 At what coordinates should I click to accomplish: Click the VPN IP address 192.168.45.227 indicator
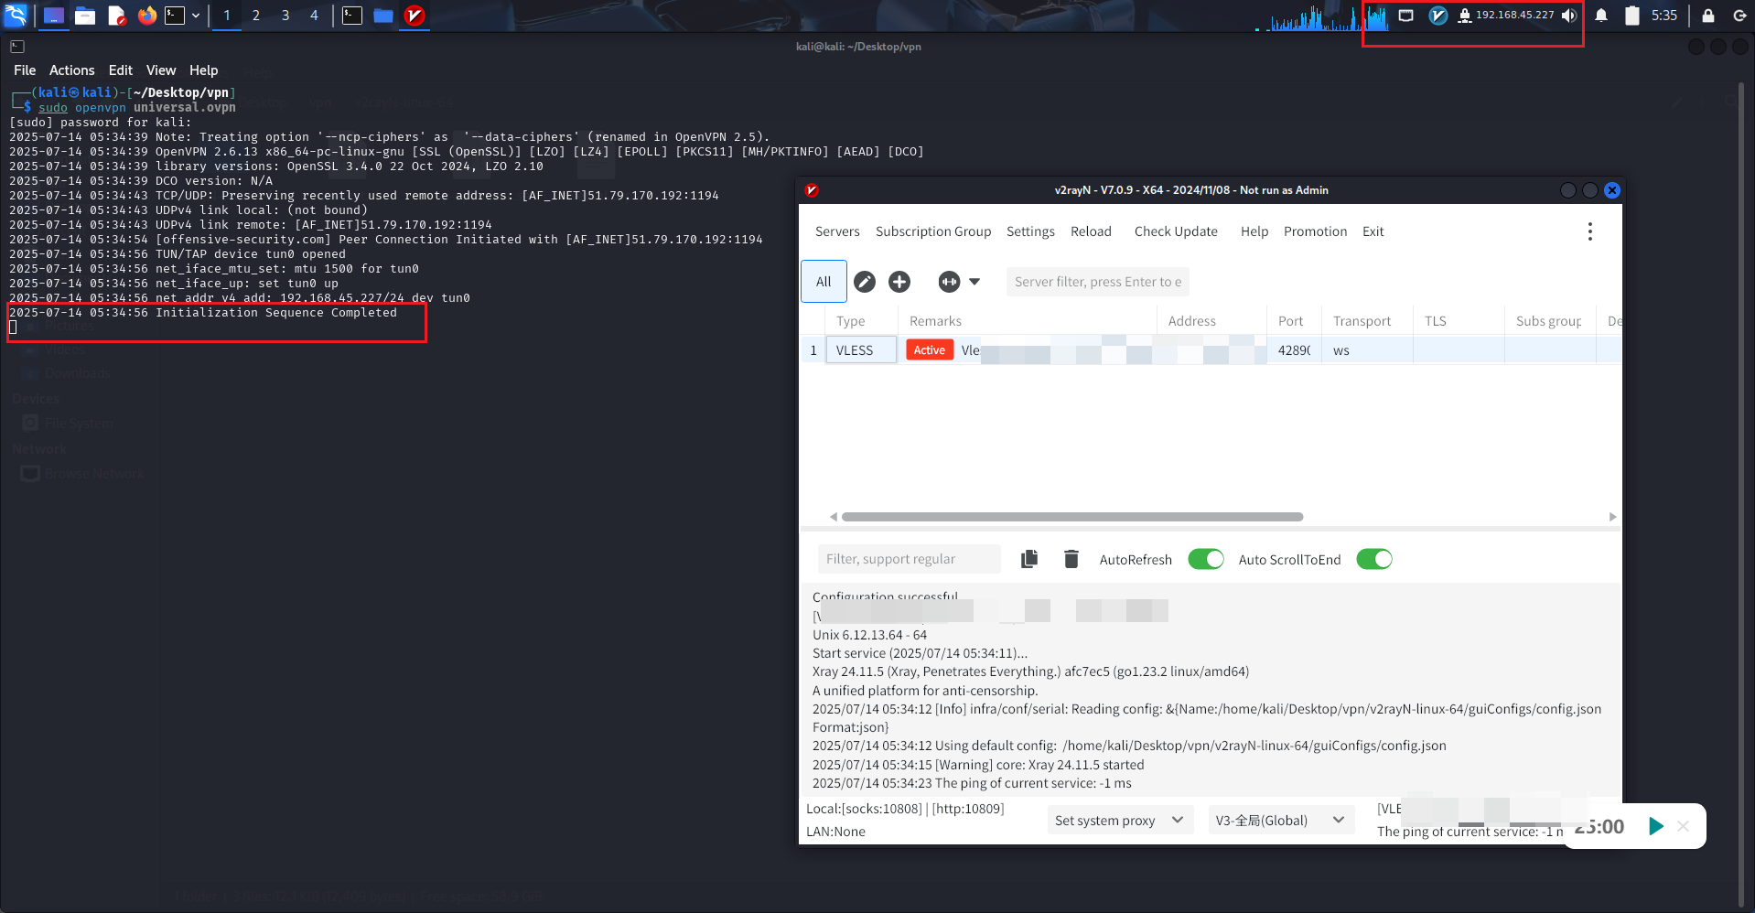pos(1514,16)
